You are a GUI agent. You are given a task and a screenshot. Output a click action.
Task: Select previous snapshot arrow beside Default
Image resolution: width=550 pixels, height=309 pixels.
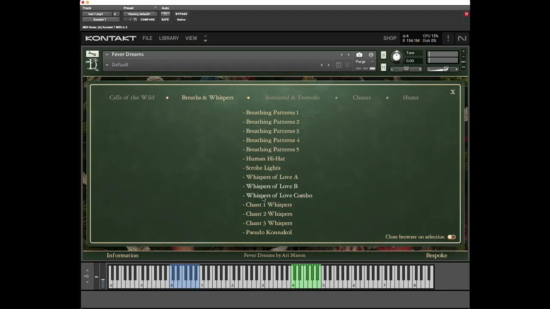click(321, 65)
